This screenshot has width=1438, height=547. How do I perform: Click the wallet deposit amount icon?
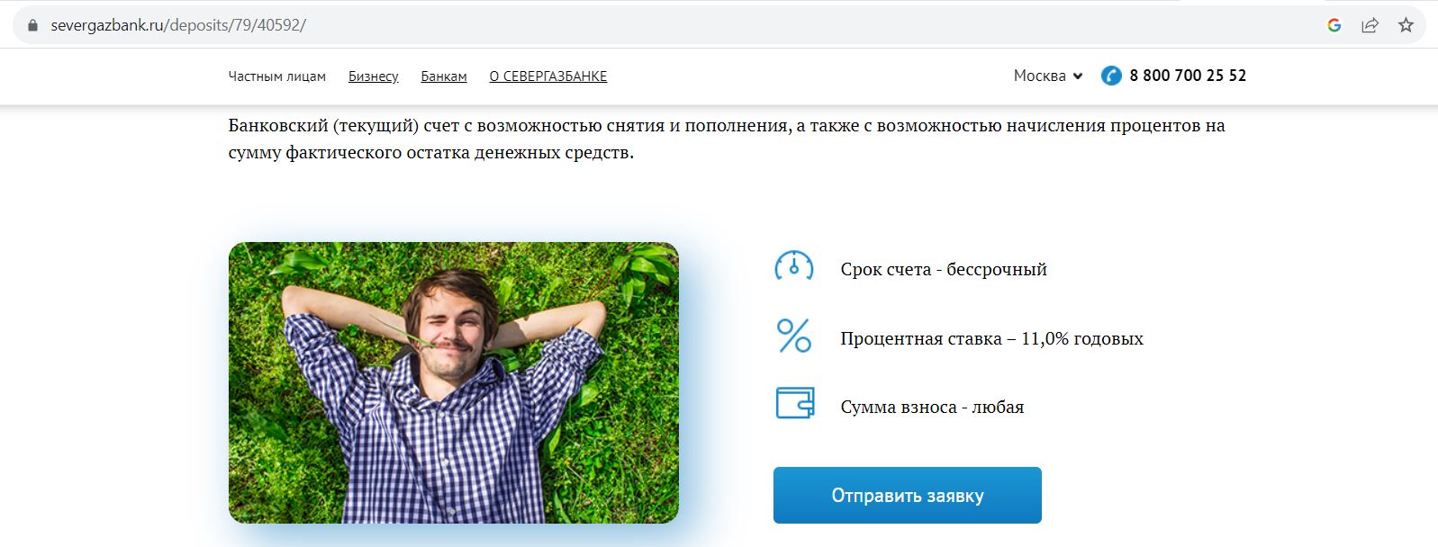pyautogui.click(x=794, y=403)
